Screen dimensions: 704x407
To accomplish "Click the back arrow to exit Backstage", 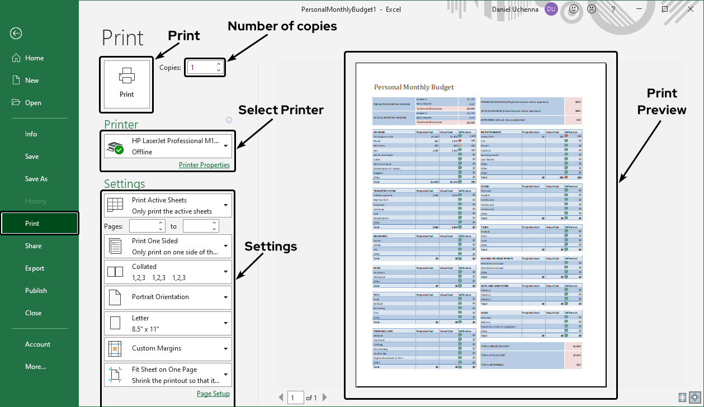I will tap(16, 34).
